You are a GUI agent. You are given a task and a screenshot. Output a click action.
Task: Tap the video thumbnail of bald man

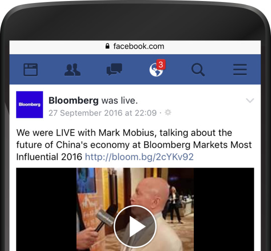(135, 209)
